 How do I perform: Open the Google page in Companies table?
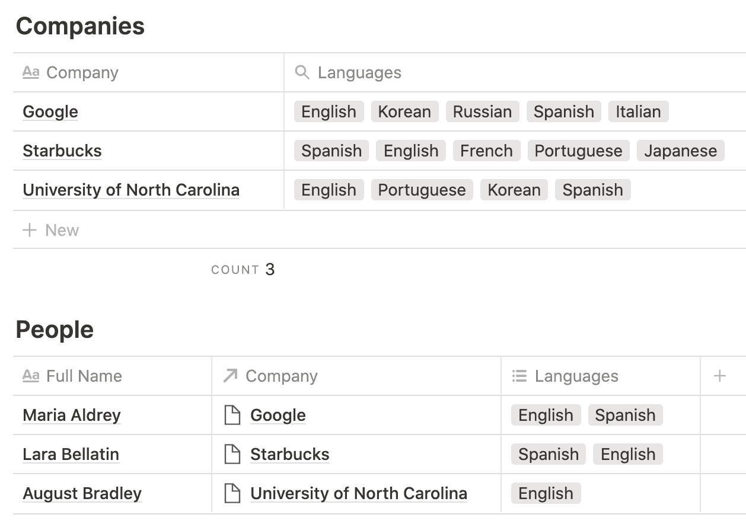[x=50, y=111]
